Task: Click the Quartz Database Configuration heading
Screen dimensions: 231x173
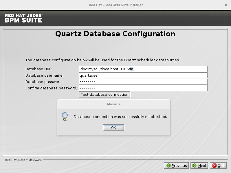Action: pyautogui.click(x=115, y=34)
